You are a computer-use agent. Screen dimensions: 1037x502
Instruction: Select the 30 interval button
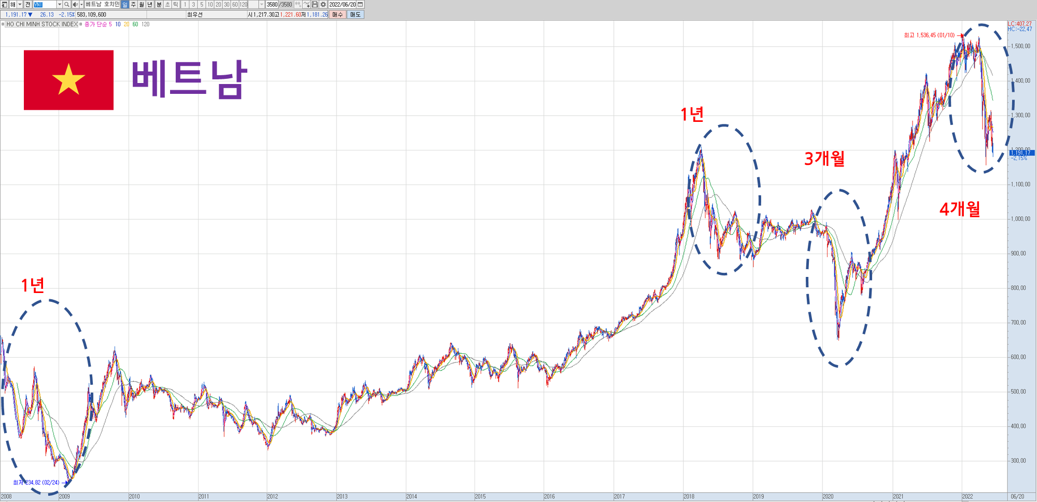tap(227, 4)
